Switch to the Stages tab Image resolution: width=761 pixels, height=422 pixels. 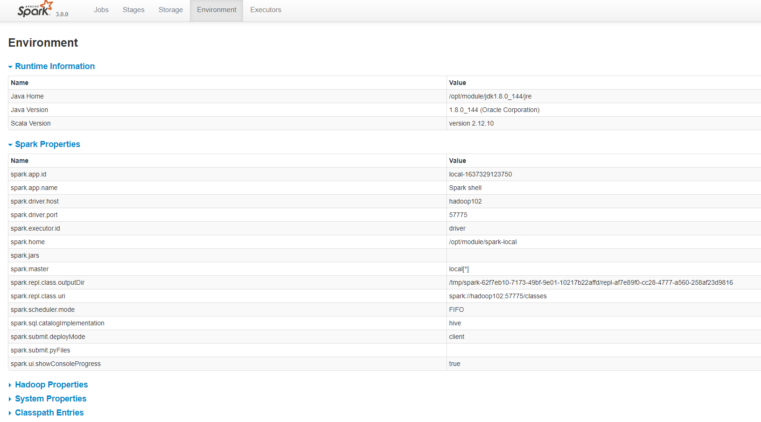[133, 10]
